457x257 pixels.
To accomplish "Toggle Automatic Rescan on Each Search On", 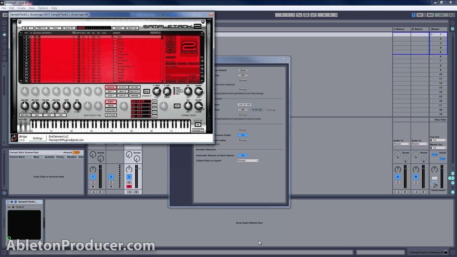I will [x=243, y=155].
